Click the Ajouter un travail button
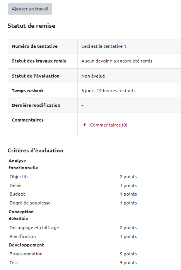The image size is (181, 270). point(30,9)
